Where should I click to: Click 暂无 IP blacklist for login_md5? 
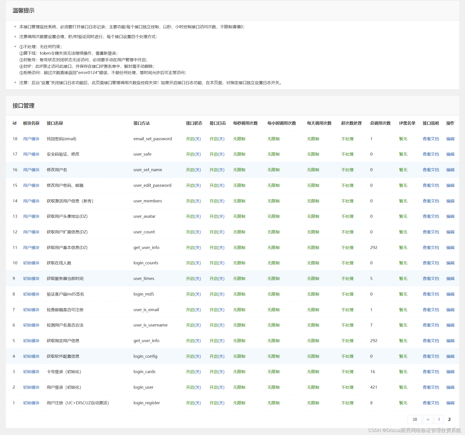pyautogui.click(x=403, y=294)
